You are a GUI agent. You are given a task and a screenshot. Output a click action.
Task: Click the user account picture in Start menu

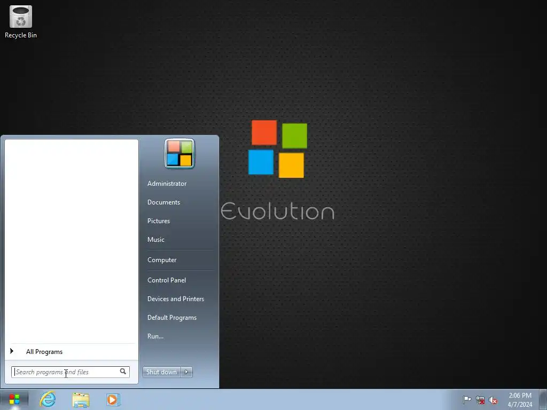[x=179, y=153]
